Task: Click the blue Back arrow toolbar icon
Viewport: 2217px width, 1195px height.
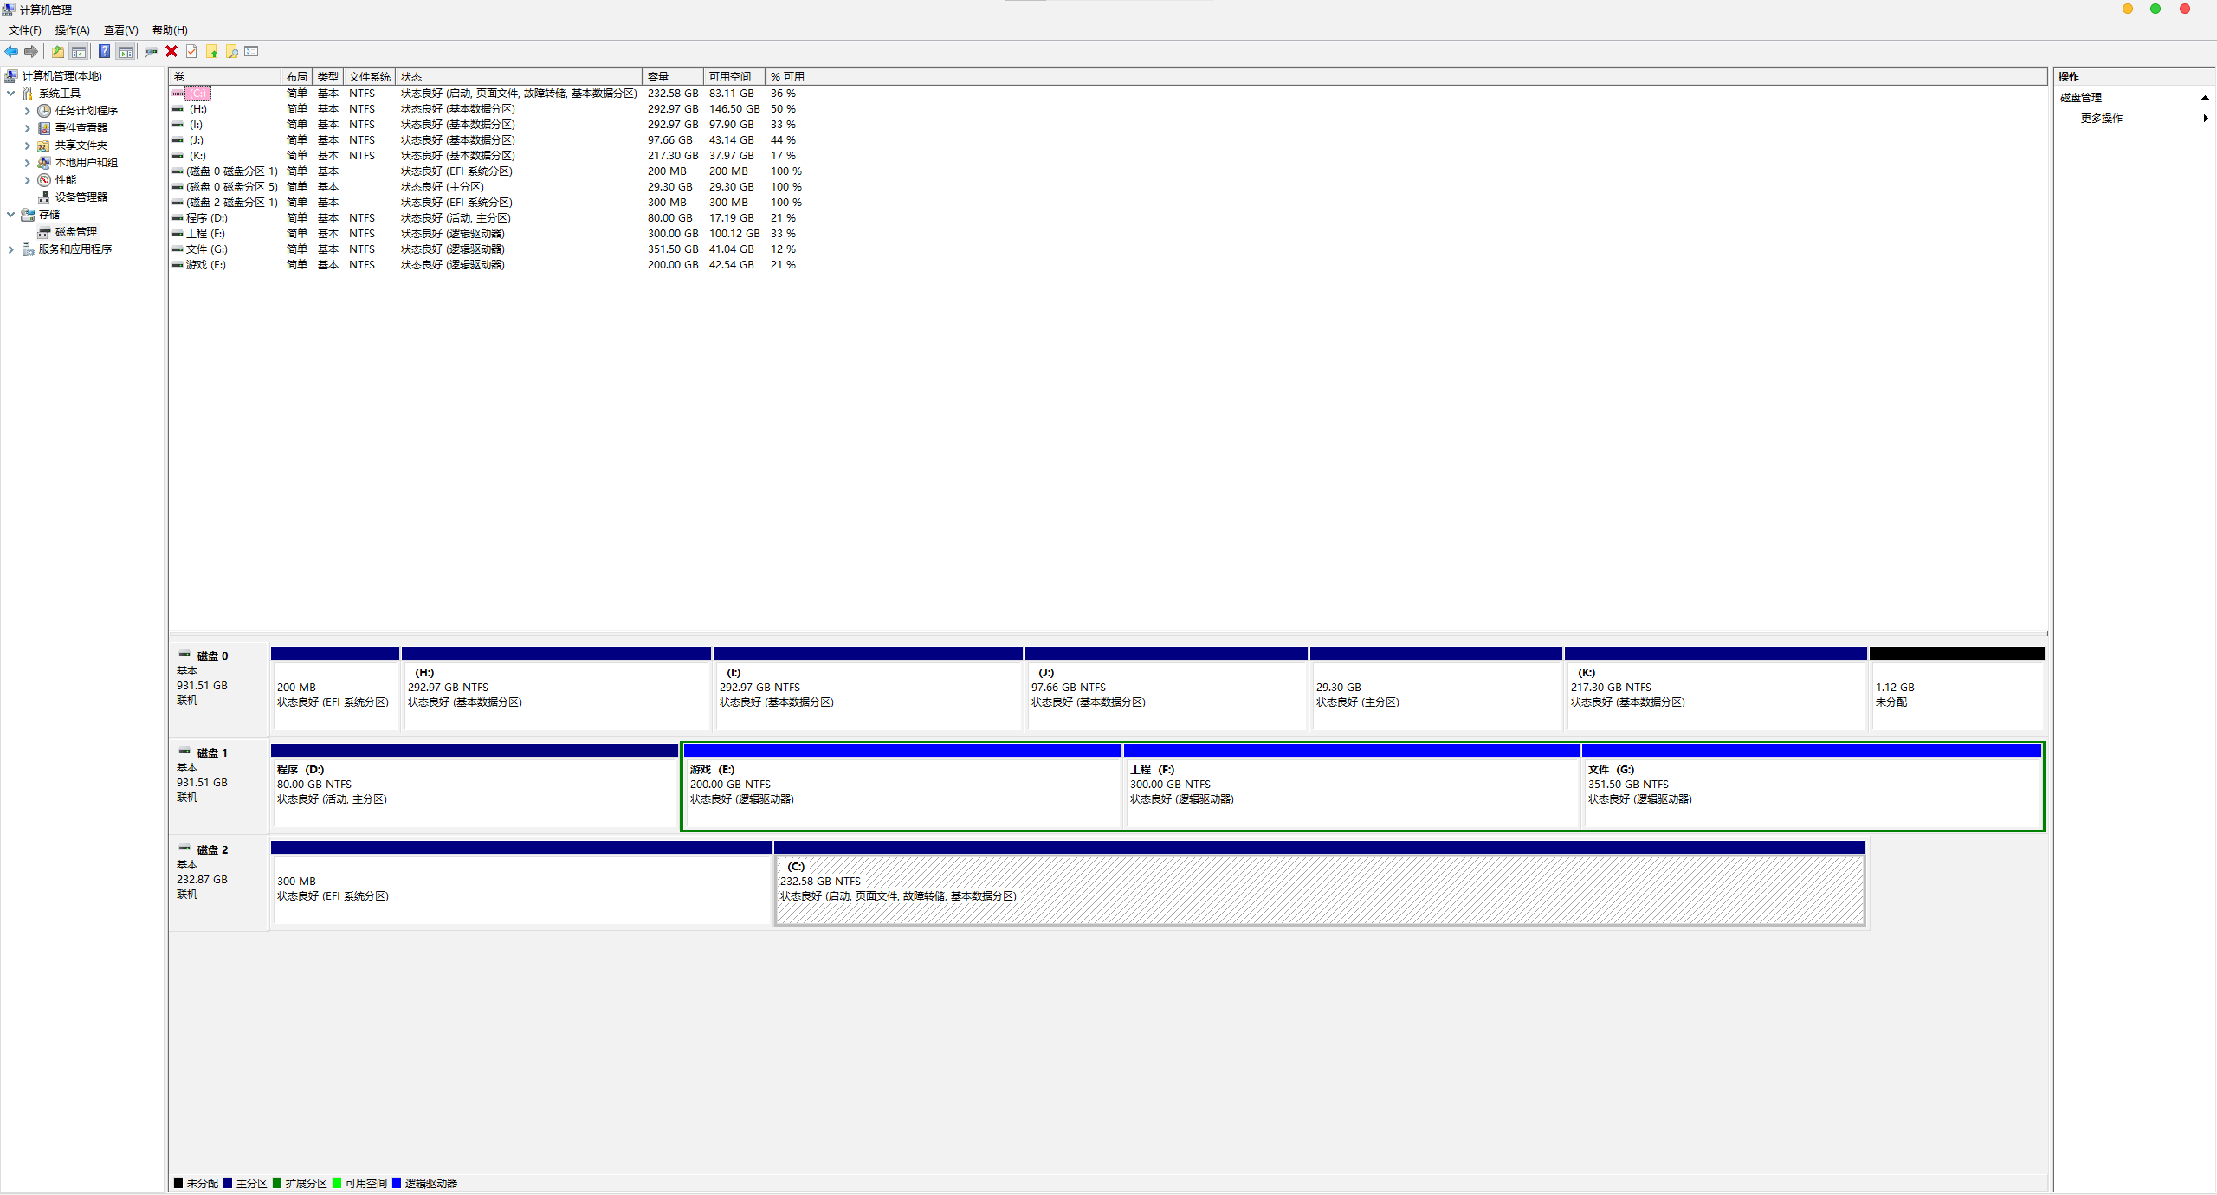Action: (11, 52)
